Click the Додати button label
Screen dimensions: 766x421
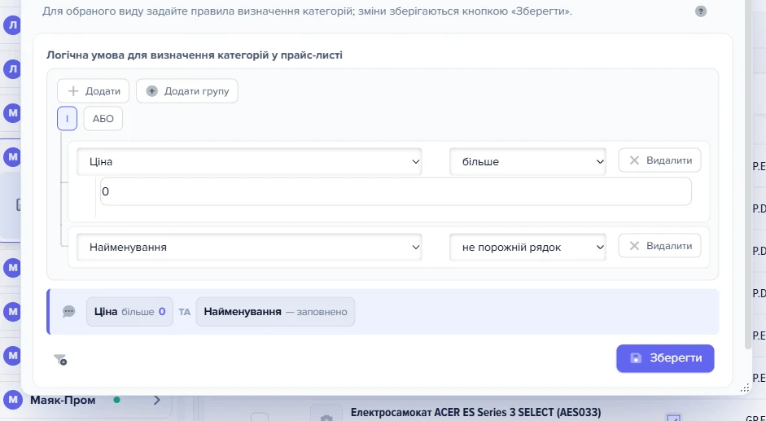click(x=103, y=91)
